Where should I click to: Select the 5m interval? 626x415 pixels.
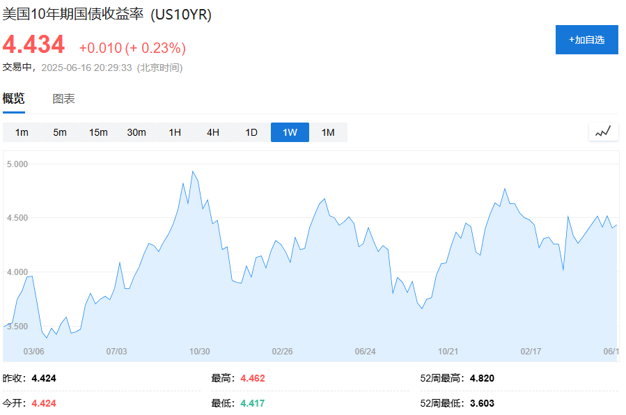60,132
